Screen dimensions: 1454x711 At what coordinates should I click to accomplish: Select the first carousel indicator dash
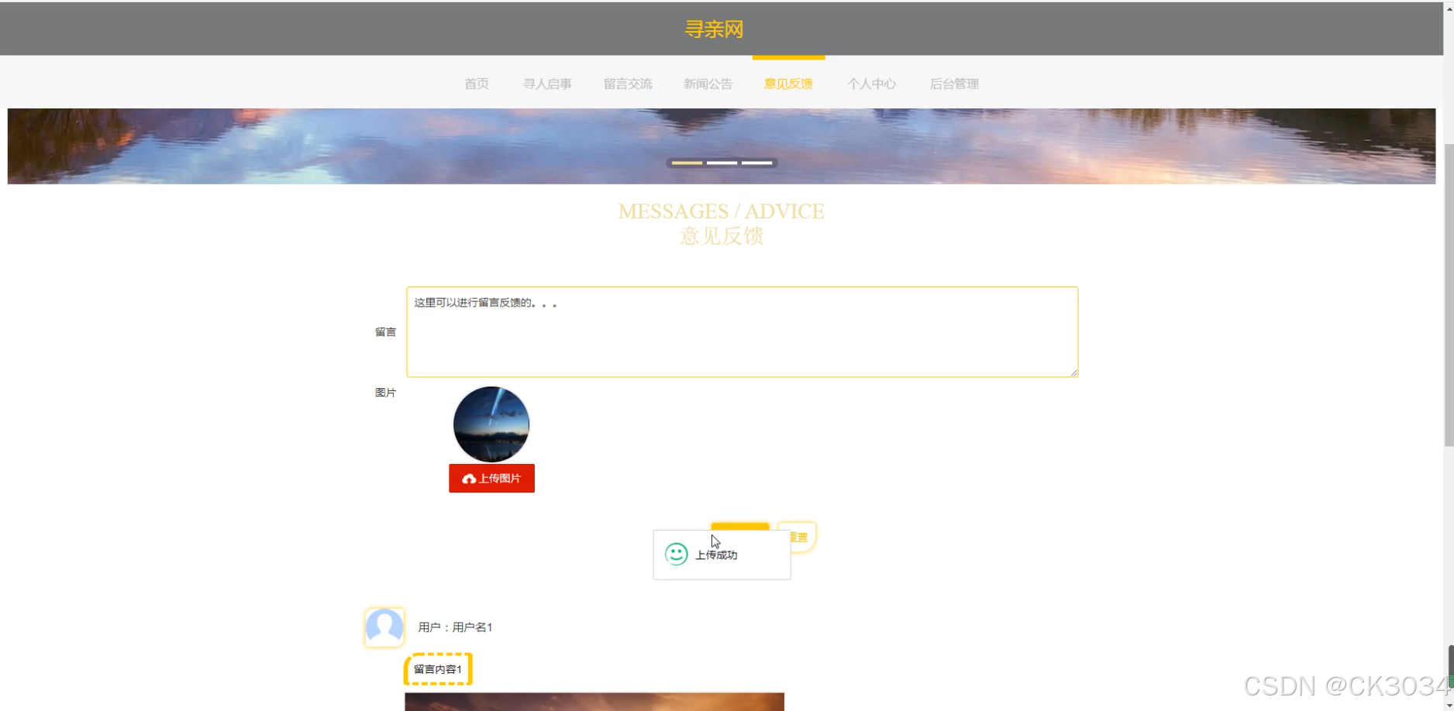click(x=687, y=163)
